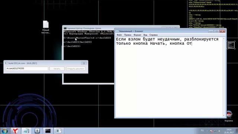Open the desktop gadget icon at right edge

point(231,45)
